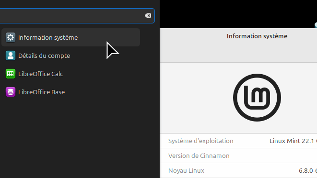The width and height of the screenshot is (317, 178).
Task: Click the purple LibreOffice Base database icon
Action: click(11, 92)
